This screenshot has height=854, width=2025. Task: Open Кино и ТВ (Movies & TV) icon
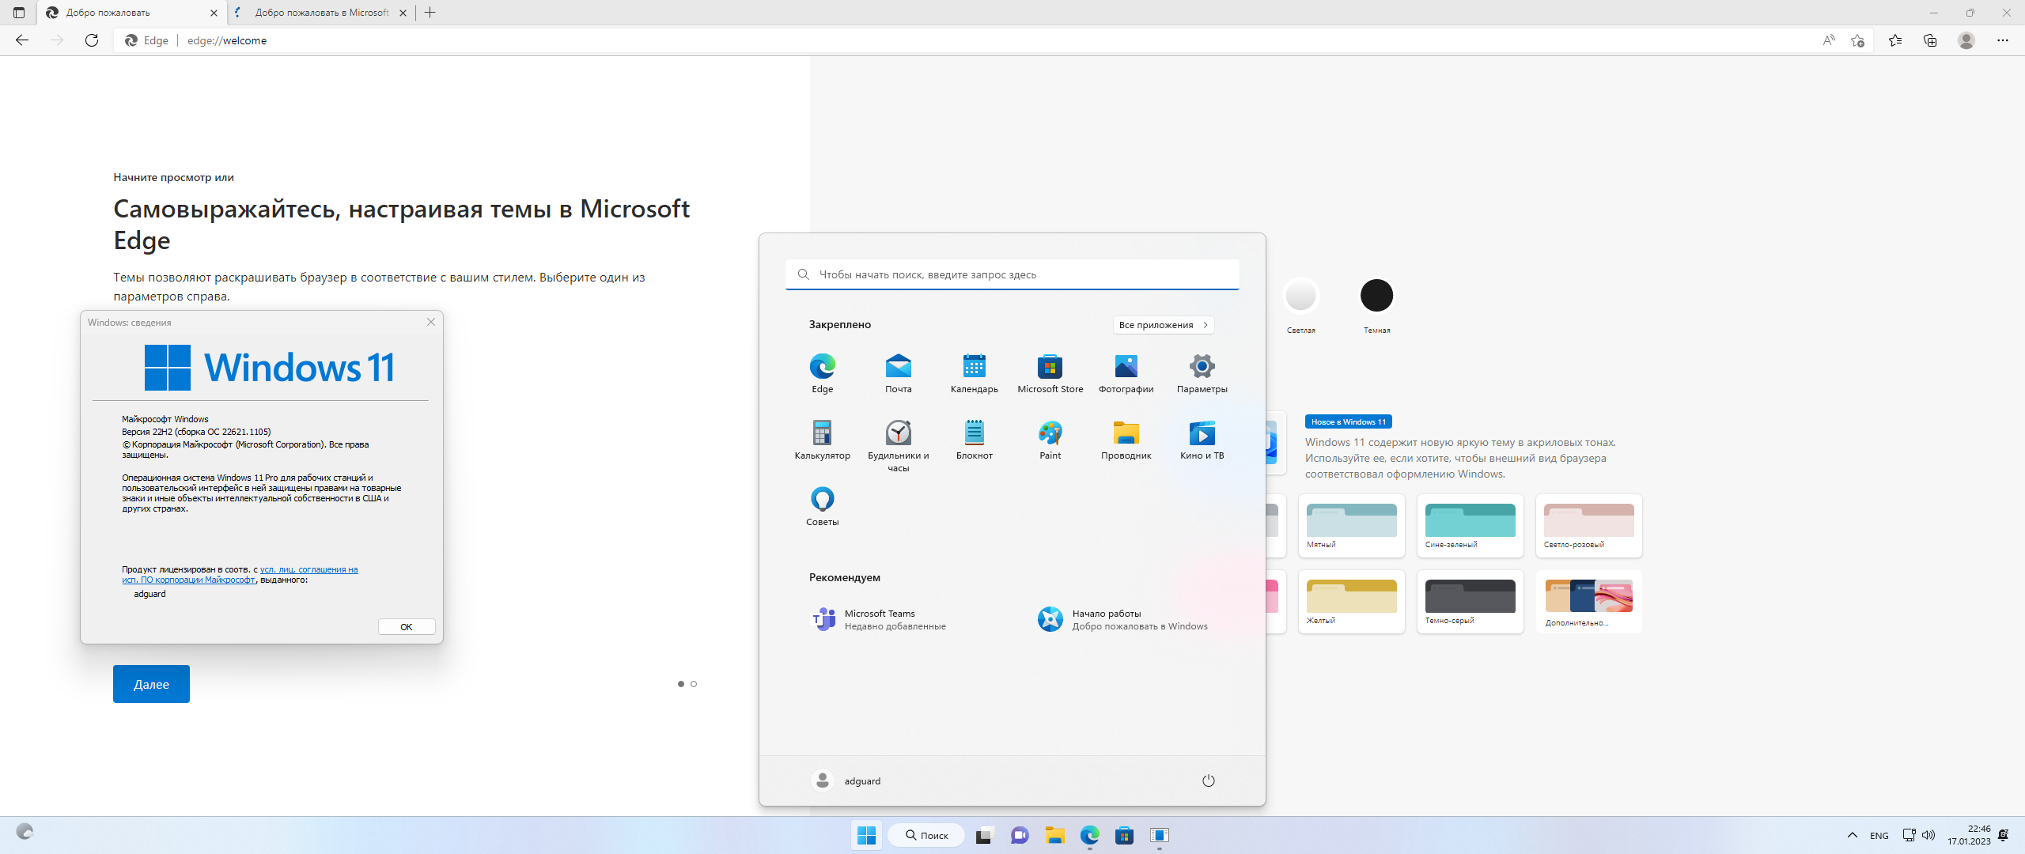pos(1198,435)
